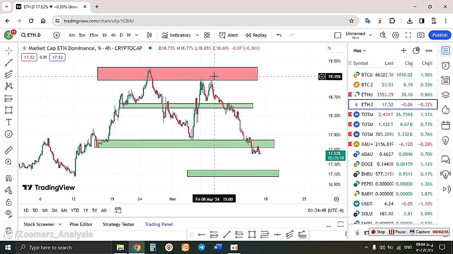Viewport: 453px width, 254px height.
Task: Add symbol to watchlist plus button
Action: (x=403, y=50)
